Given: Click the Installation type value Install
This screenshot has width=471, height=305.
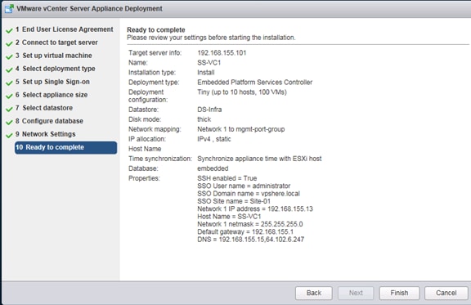Looking at the screenshot, I should 206,73.
